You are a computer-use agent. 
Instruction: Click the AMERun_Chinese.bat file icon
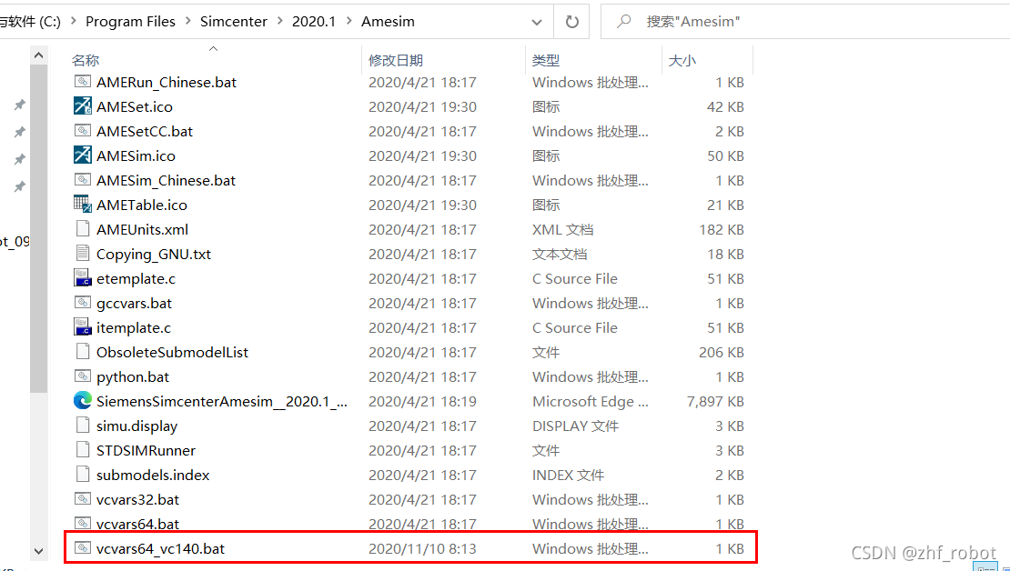pyautogui.click(x=83, y=82)
